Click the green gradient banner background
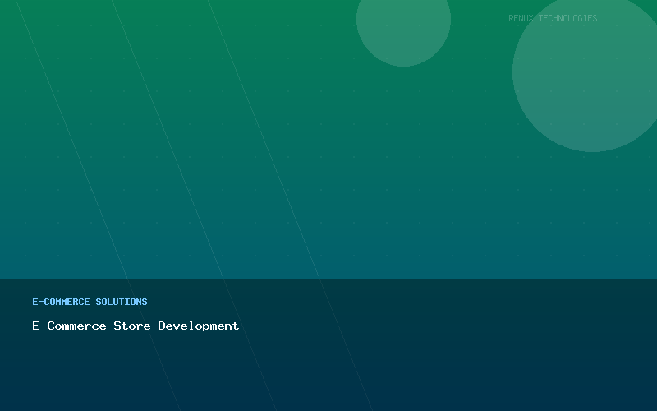The width and height of the screenshot is (657, 411). (328, 164)
